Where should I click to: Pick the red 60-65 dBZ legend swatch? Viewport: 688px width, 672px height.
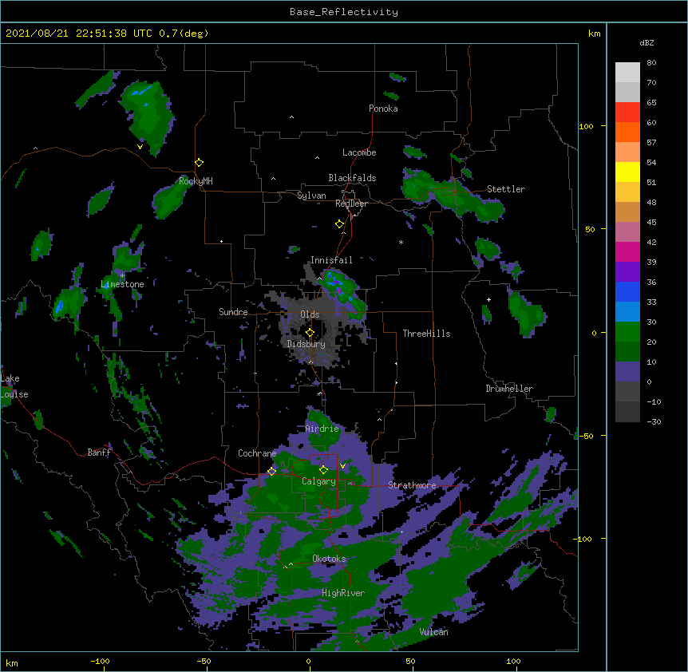627,112
